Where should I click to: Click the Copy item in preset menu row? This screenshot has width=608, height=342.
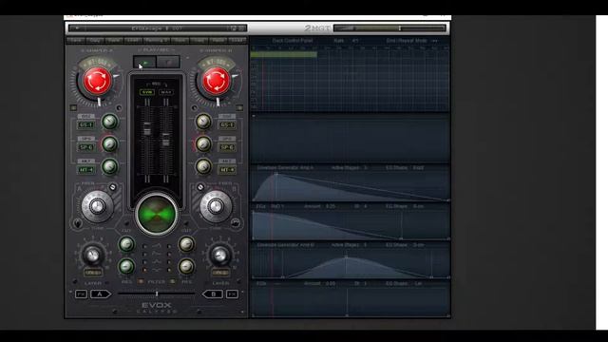[95, 40]
